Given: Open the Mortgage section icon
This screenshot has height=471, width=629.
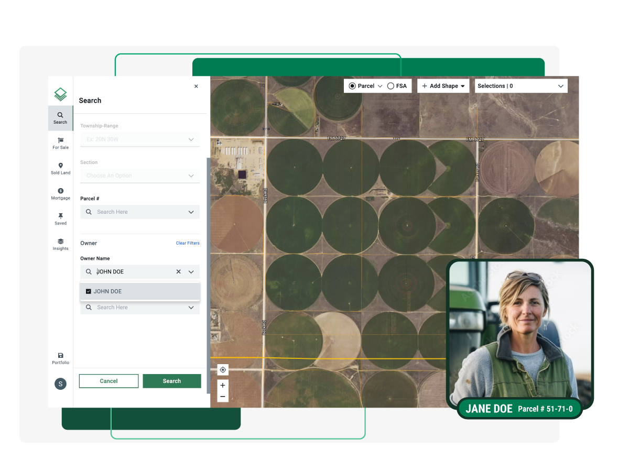Looking at the screenshot, I should click(x=60, y=194).
